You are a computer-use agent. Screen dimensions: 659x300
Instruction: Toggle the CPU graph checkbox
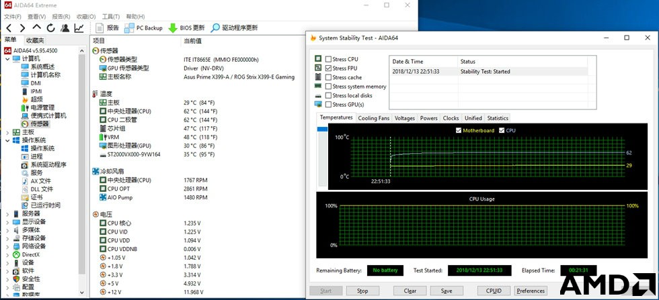[x=502, y=130]
